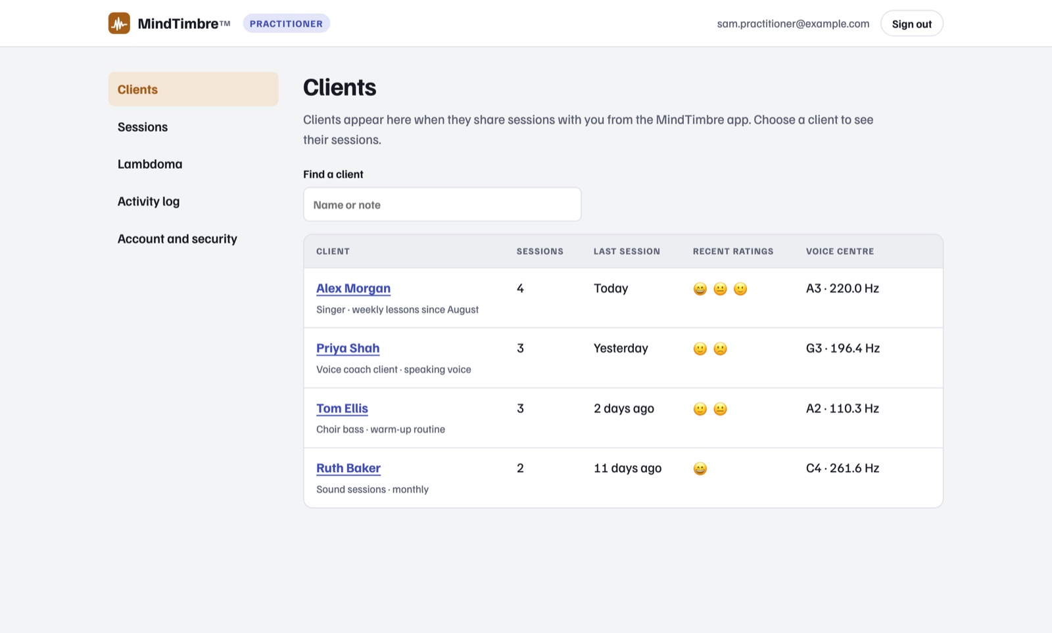This screenshot has width=1052, height=633.
Task: Click the CLIENT column header
Action: (x=333, y=251)
